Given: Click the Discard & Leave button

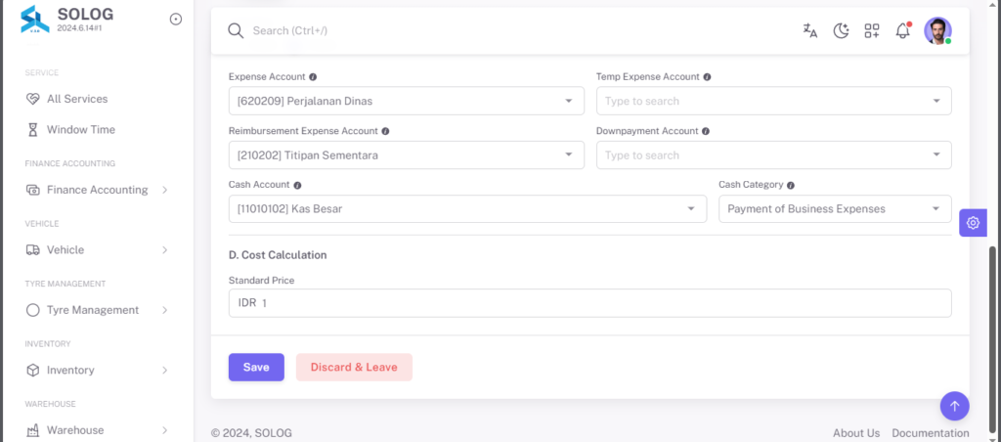Looking at the screenshot, I should (354, 368).
